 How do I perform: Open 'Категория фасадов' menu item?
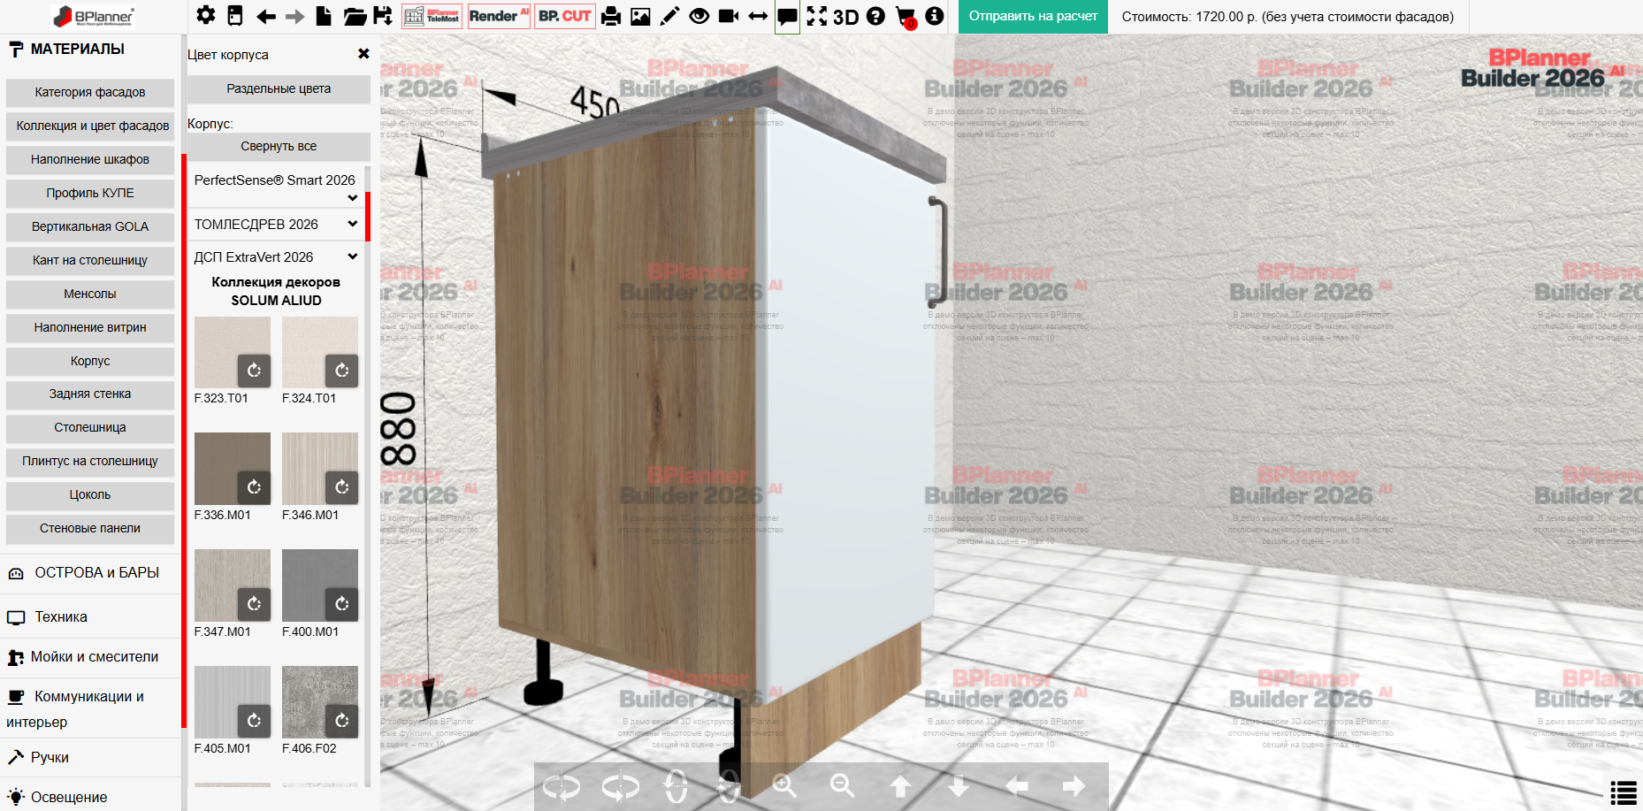pyautogui.click(x=90, y=92)
